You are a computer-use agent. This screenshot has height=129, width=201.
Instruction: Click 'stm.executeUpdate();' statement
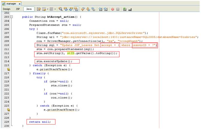[x=54, y=61]
